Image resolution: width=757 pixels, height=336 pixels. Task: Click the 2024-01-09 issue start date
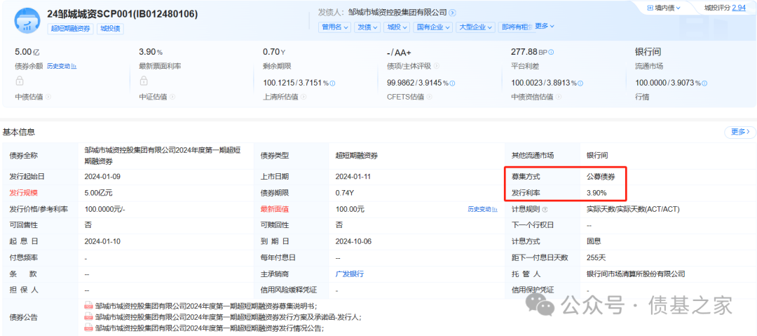(102, 177)
